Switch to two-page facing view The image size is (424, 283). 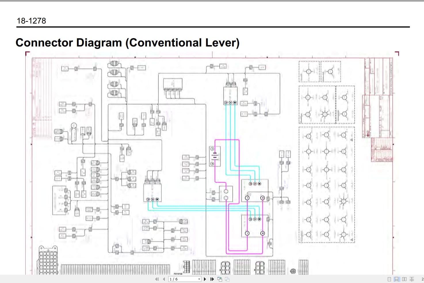[404, 279]
